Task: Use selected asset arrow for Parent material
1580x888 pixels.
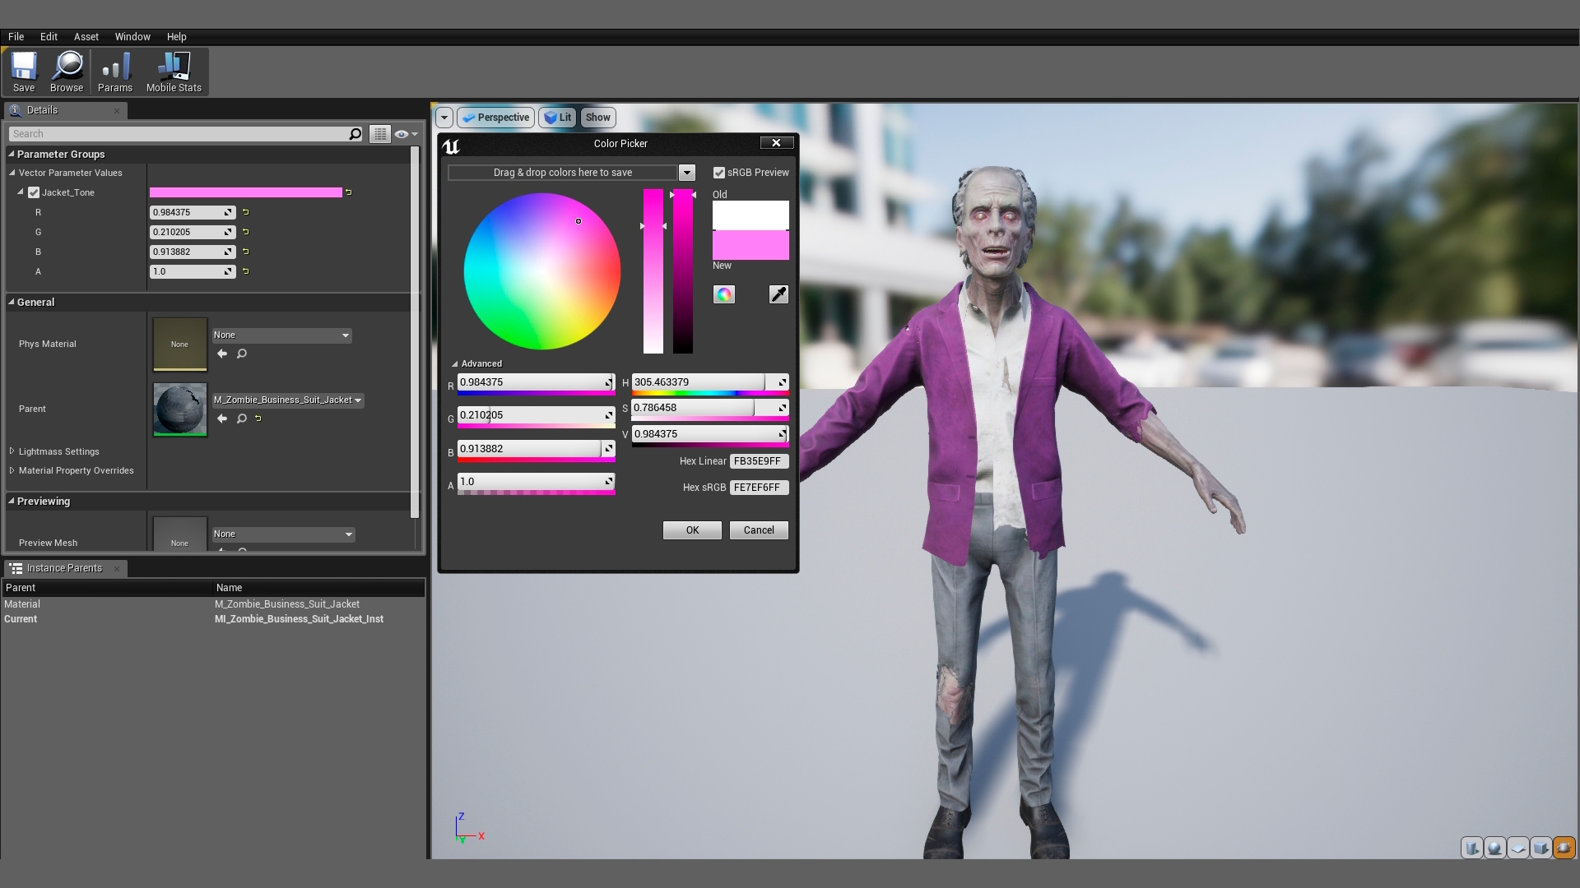Action: pos(222,419)
